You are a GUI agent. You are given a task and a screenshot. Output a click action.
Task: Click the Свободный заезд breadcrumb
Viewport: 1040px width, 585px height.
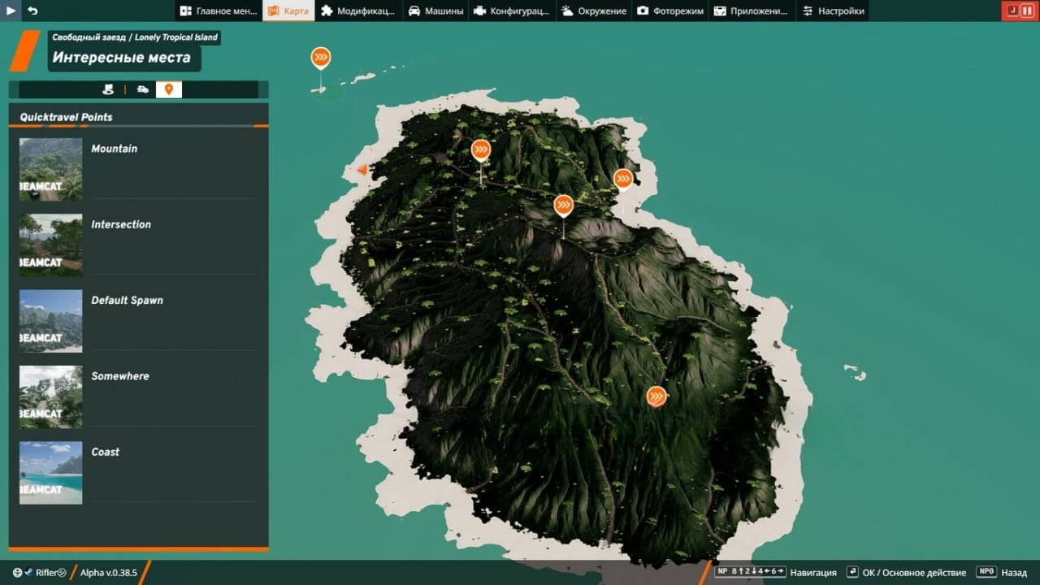(89, 37)
